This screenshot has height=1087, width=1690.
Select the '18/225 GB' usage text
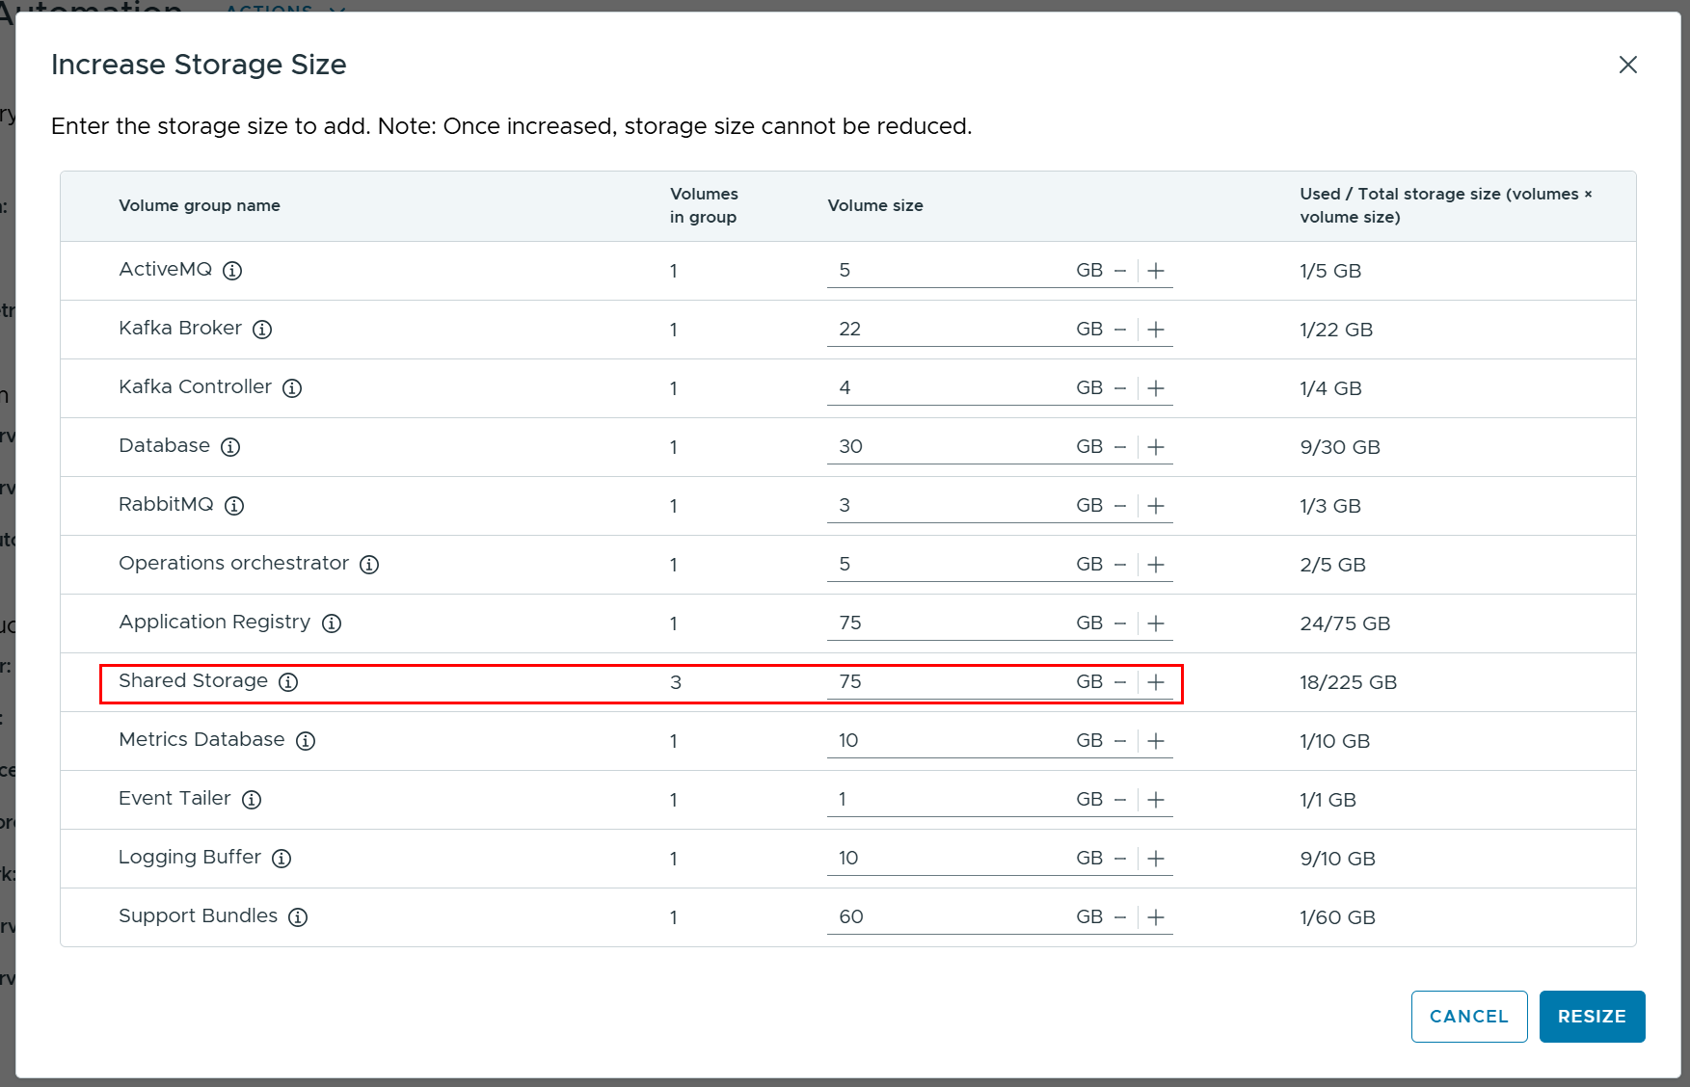[1348, 682]
